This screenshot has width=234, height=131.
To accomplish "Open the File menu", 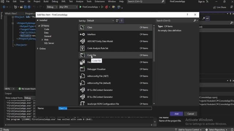I will (8, 1).
